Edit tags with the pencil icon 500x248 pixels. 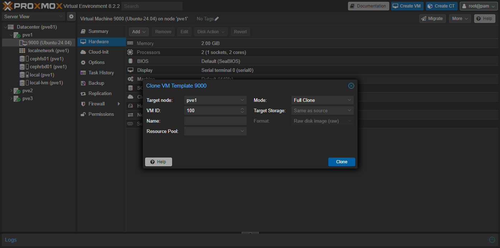pyautogui.click(x=216, y=19)
